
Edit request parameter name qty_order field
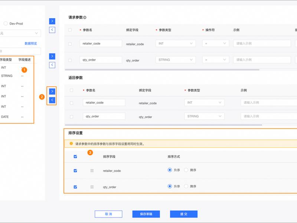101,60
